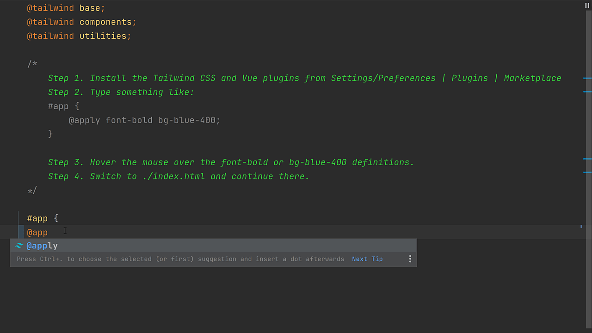
Task: Click the #app selector line near the bottom
Action: [37, 218]
